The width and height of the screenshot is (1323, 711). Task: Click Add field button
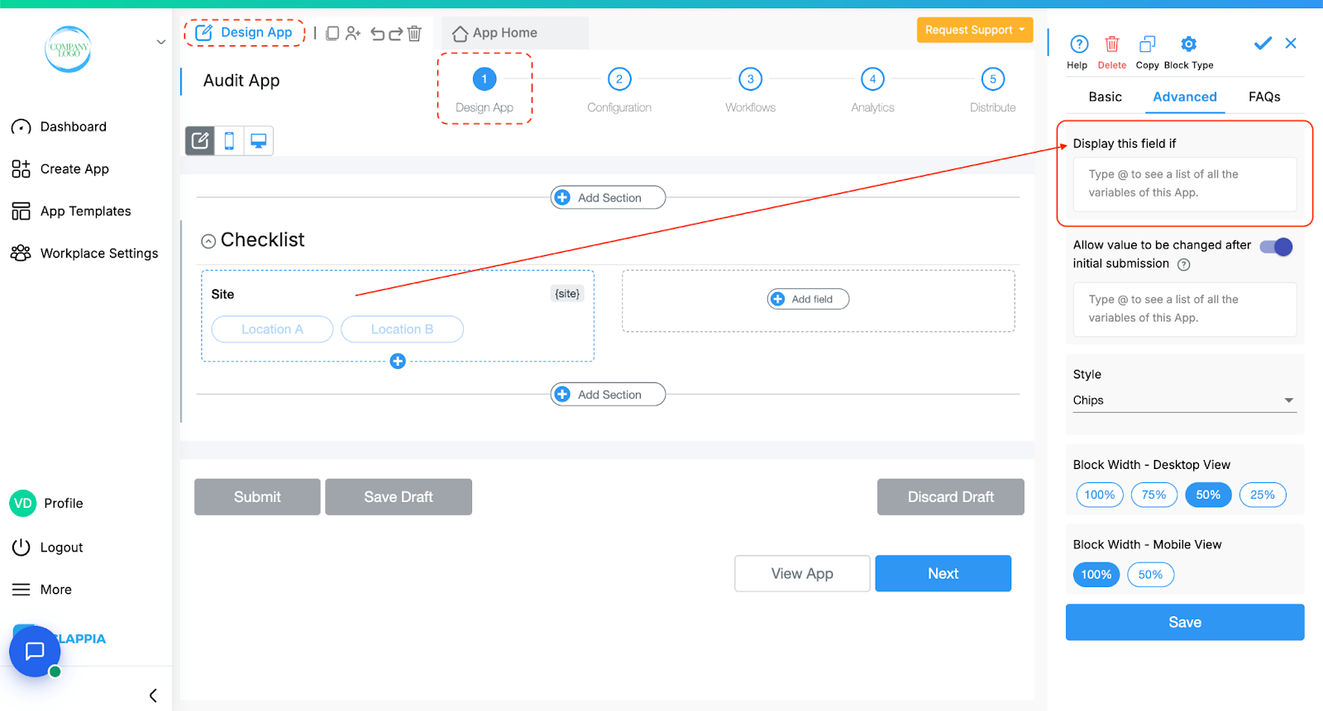click(x=808, y=299)
